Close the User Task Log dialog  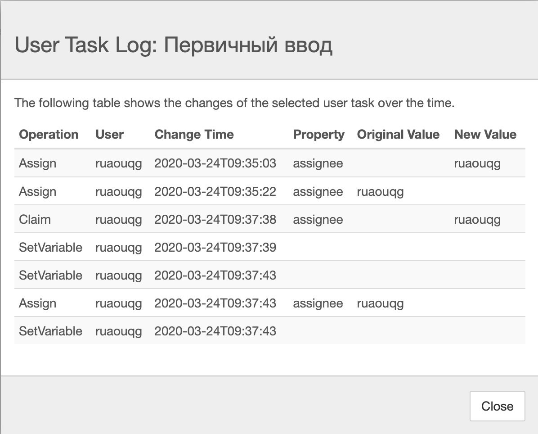(x=497, y=406)
